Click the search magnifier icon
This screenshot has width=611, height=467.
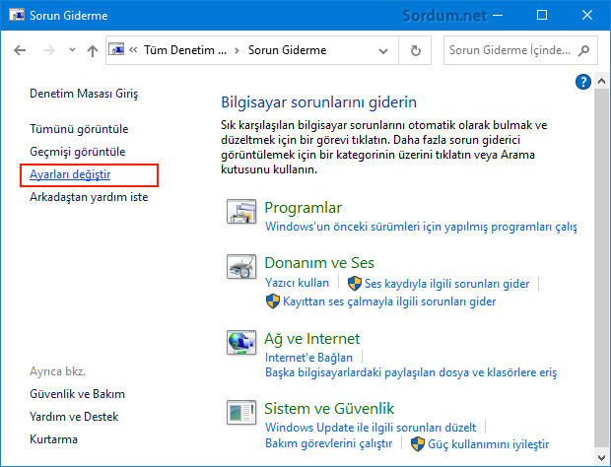[x=583, y=50]
